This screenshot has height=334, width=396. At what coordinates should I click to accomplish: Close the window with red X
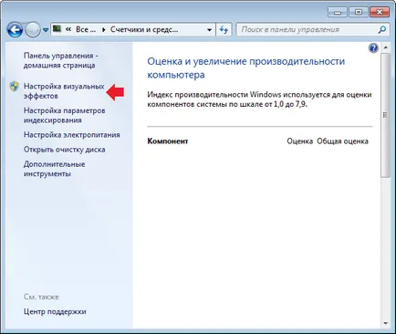380,12
